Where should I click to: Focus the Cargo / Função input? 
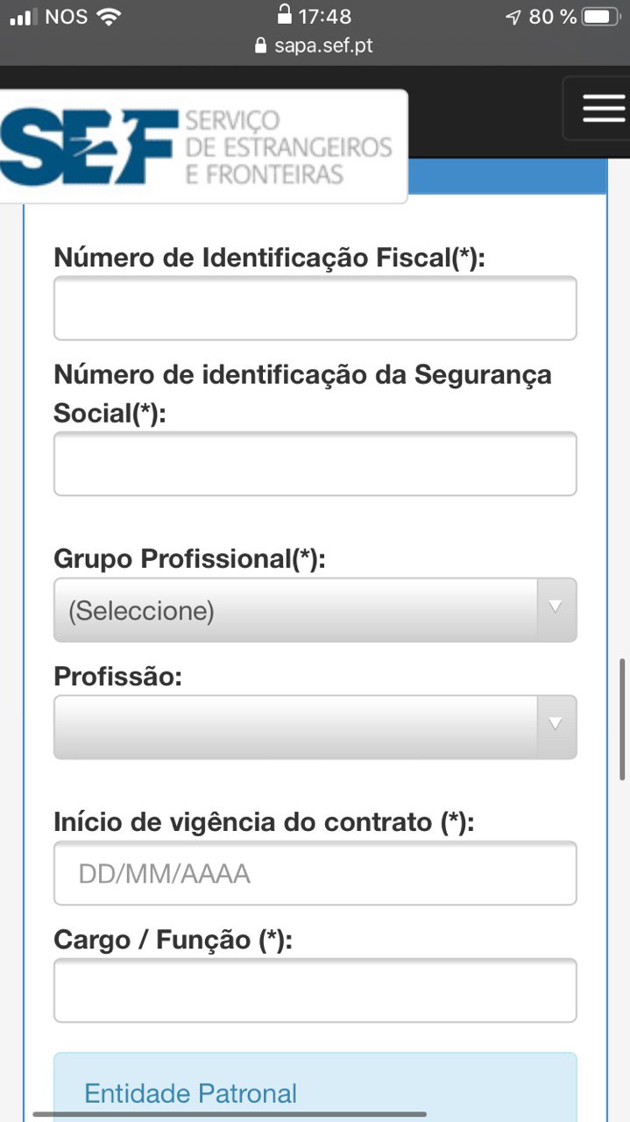coord(315,991)
